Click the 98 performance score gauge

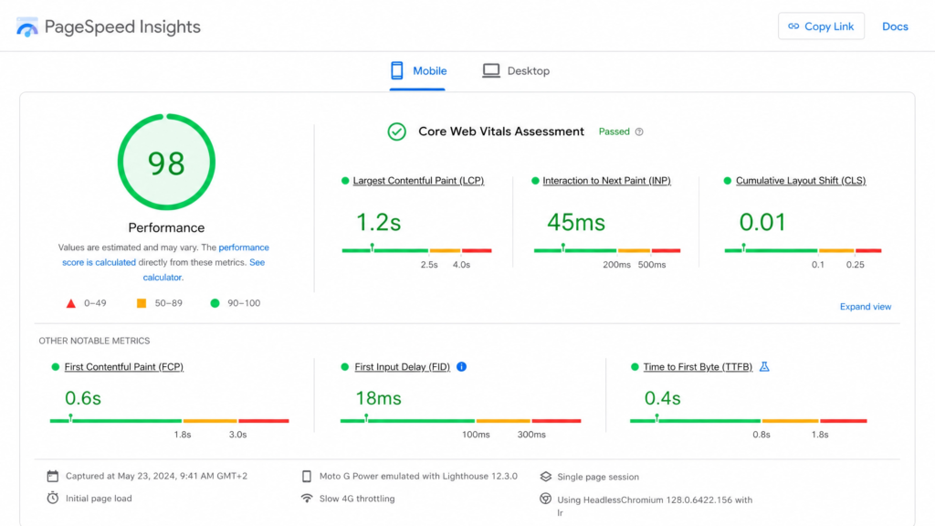tap(166, 163)
